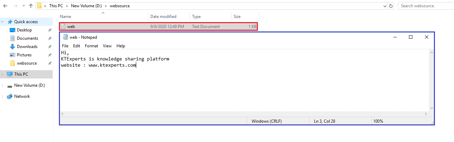Sort by the Name column header
Image resolution: width=454 pixels, height=142 pixels.
[x=66, y=16]
